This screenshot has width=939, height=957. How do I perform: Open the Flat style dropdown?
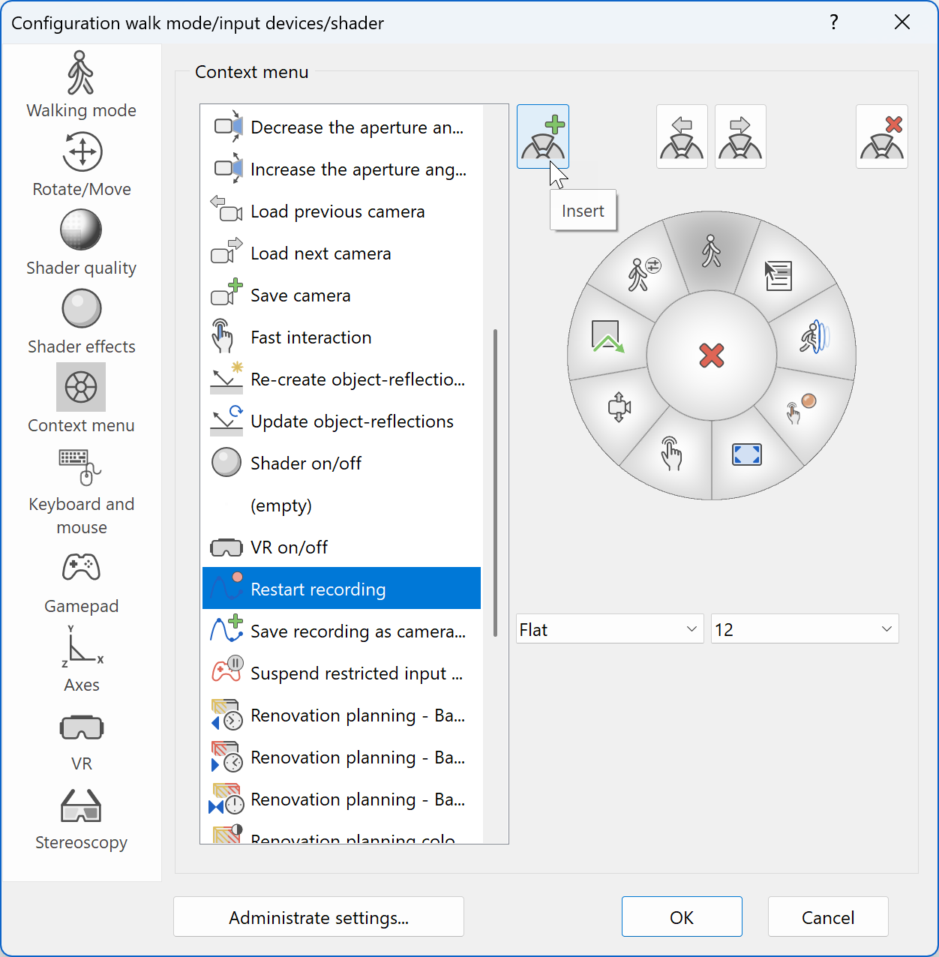pyautogui.click(x=609, y=629)
